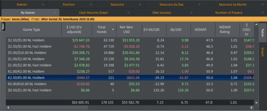Click the vertical scrollbar down arrow
The image size is (267, 111).
[x=257, y=103]
